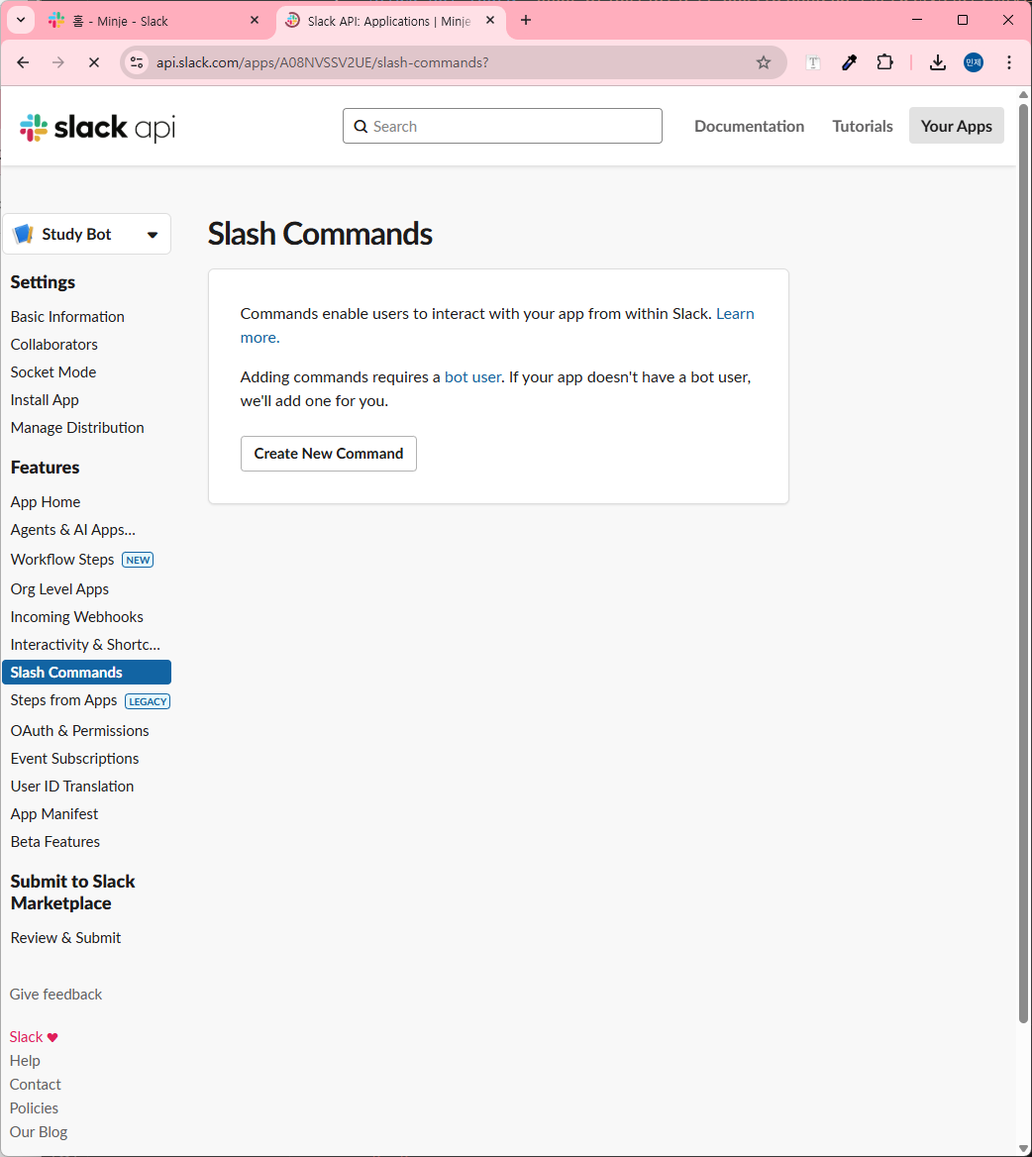The image size is (1032, 1157).
Task: Switch to the Slack API Applications tab
Action: pyautogui.click(x=391, y=21)
